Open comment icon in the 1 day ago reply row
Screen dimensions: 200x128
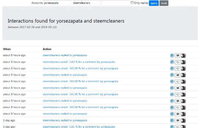pos(178,120)
